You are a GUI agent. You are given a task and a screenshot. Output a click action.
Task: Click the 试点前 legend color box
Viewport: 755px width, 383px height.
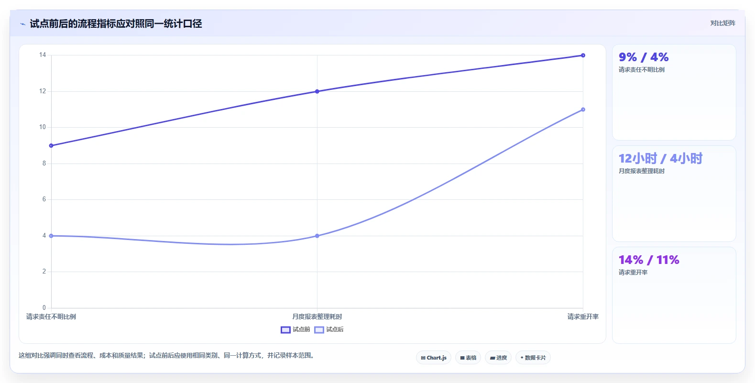285,329
